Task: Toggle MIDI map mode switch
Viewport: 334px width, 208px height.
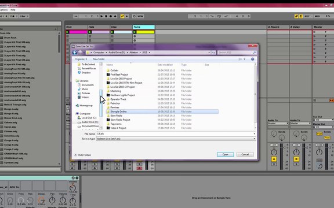Action: [x=317, y=16]
